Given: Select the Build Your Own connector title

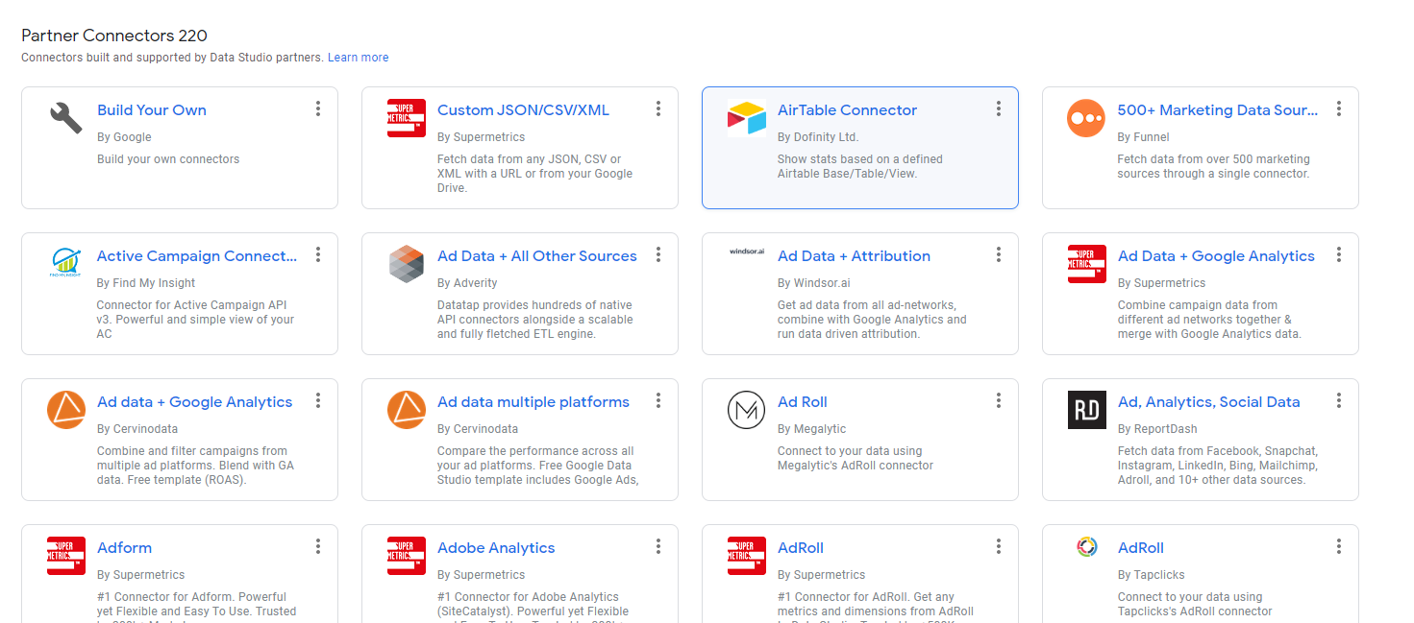Looking at the screenshot, I should point(152,110).
